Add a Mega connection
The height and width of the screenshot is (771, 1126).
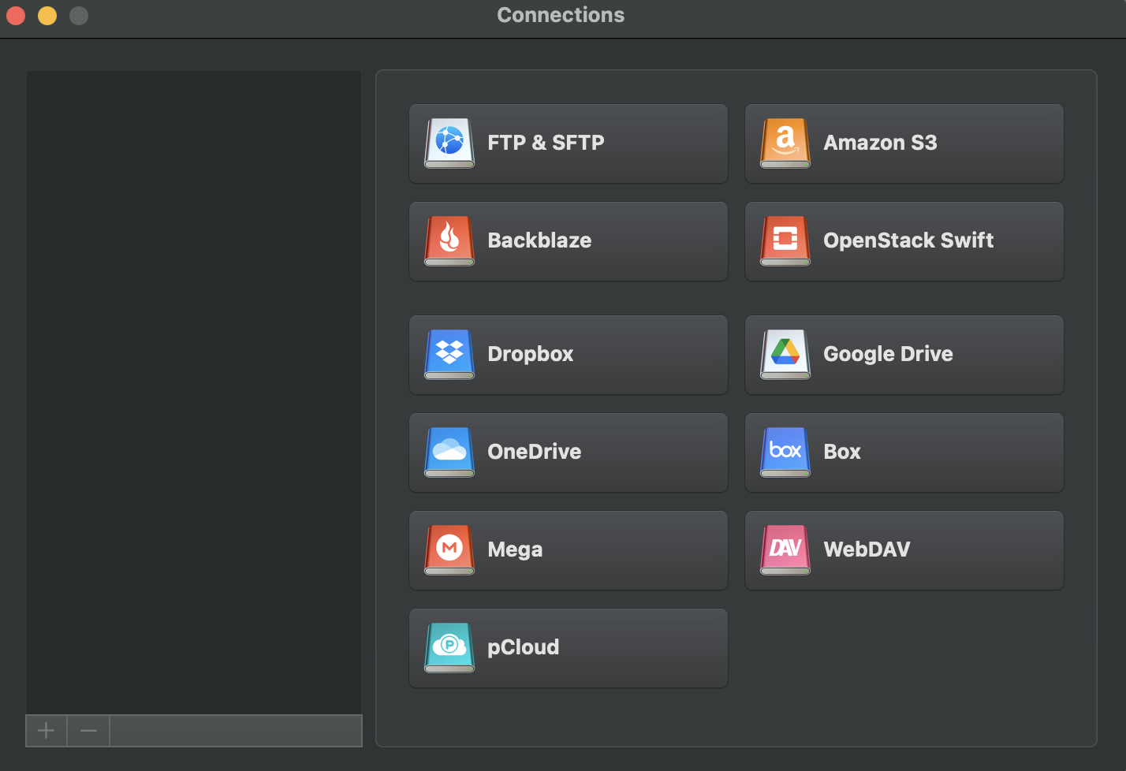569,550
